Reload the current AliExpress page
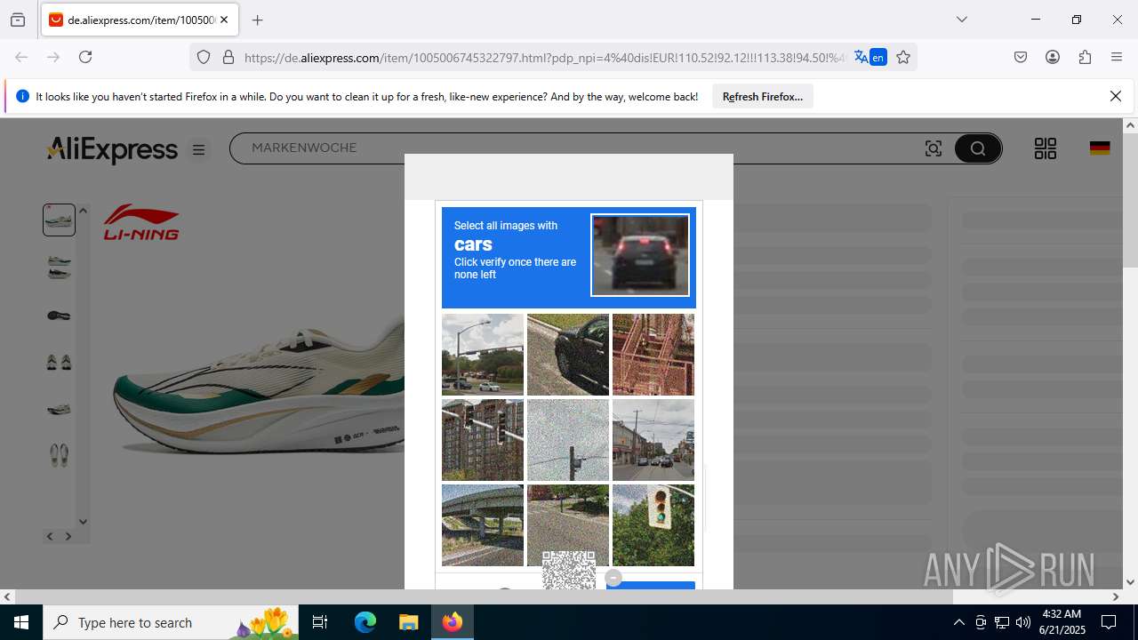This screenshot has height=640, width=1138. point(85,57)
